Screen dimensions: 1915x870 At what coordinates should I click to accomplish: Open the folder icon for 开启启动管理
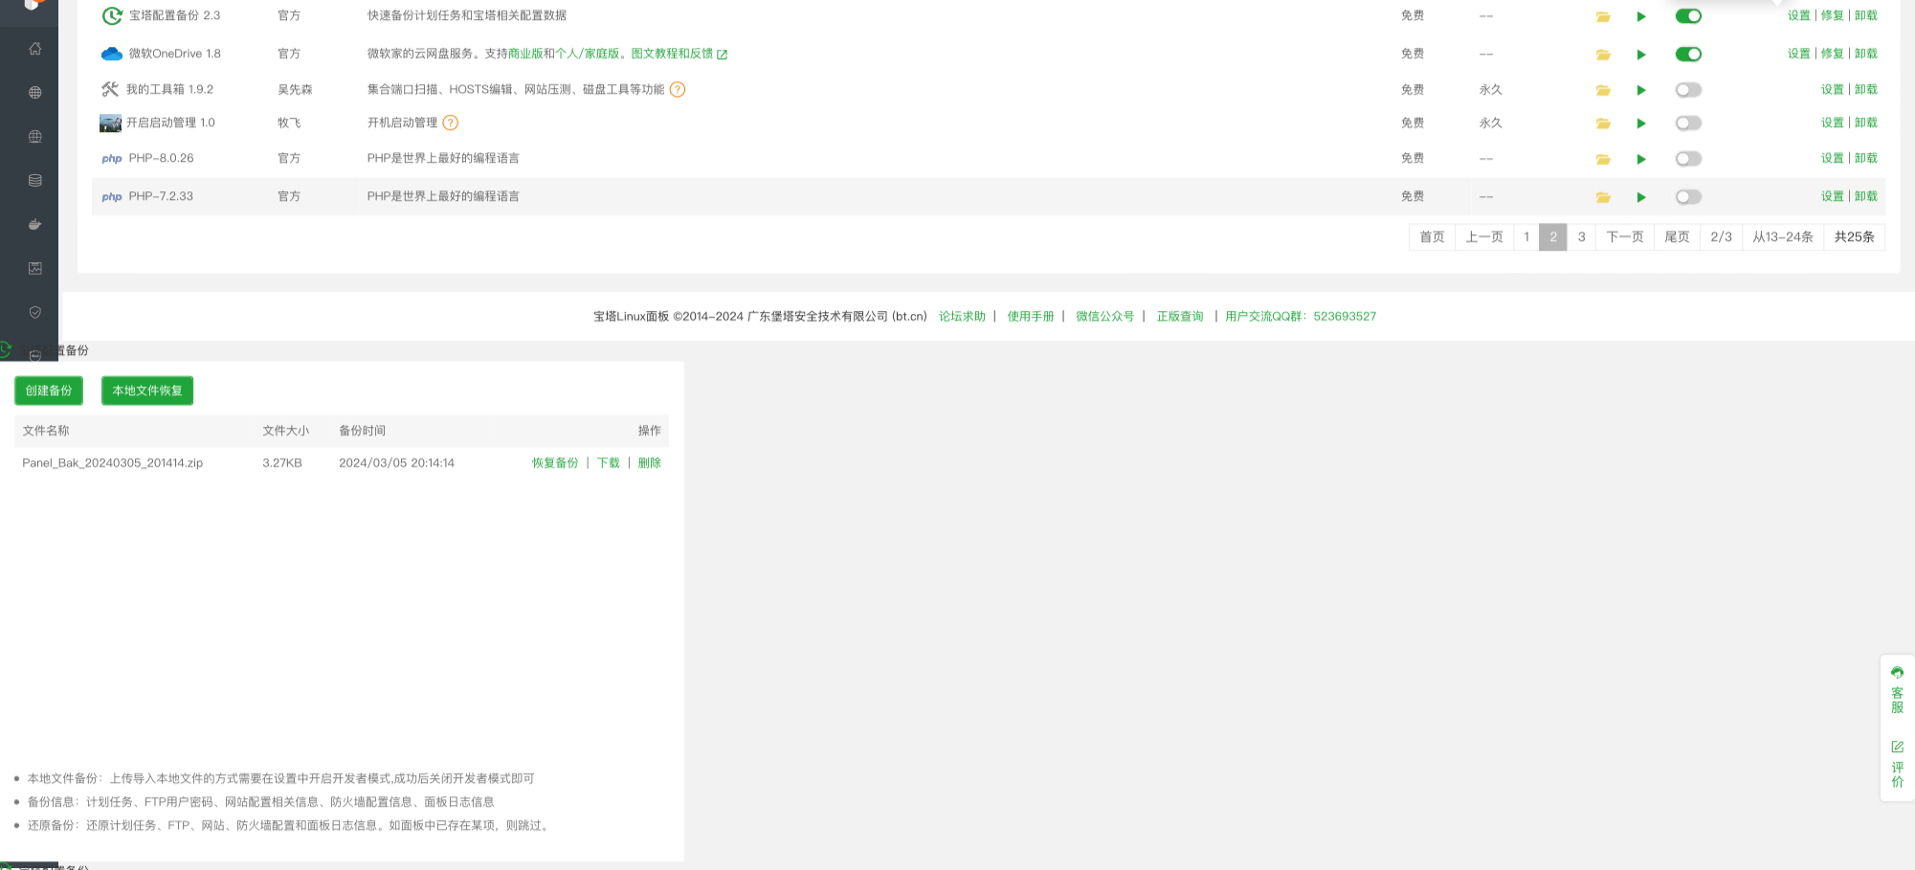pyautogui.click(x=1603, y=123)
